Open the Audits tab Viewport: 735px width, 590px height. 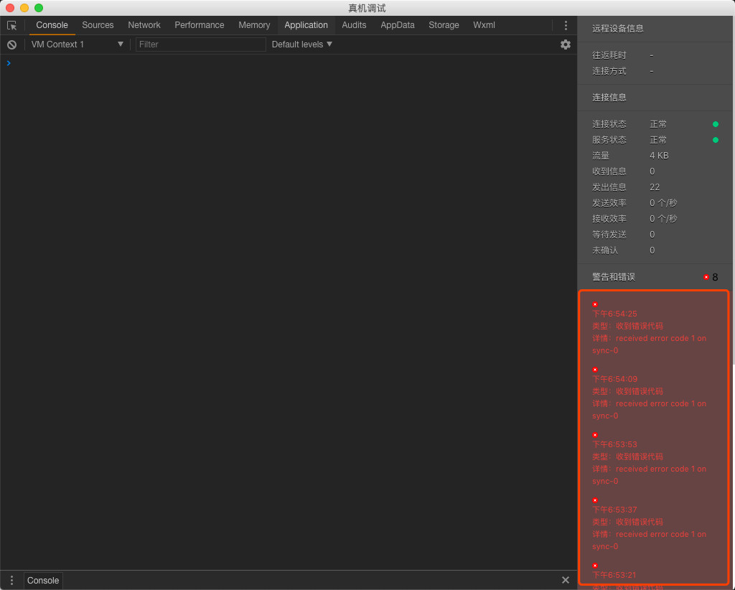(x=354, y=25)
